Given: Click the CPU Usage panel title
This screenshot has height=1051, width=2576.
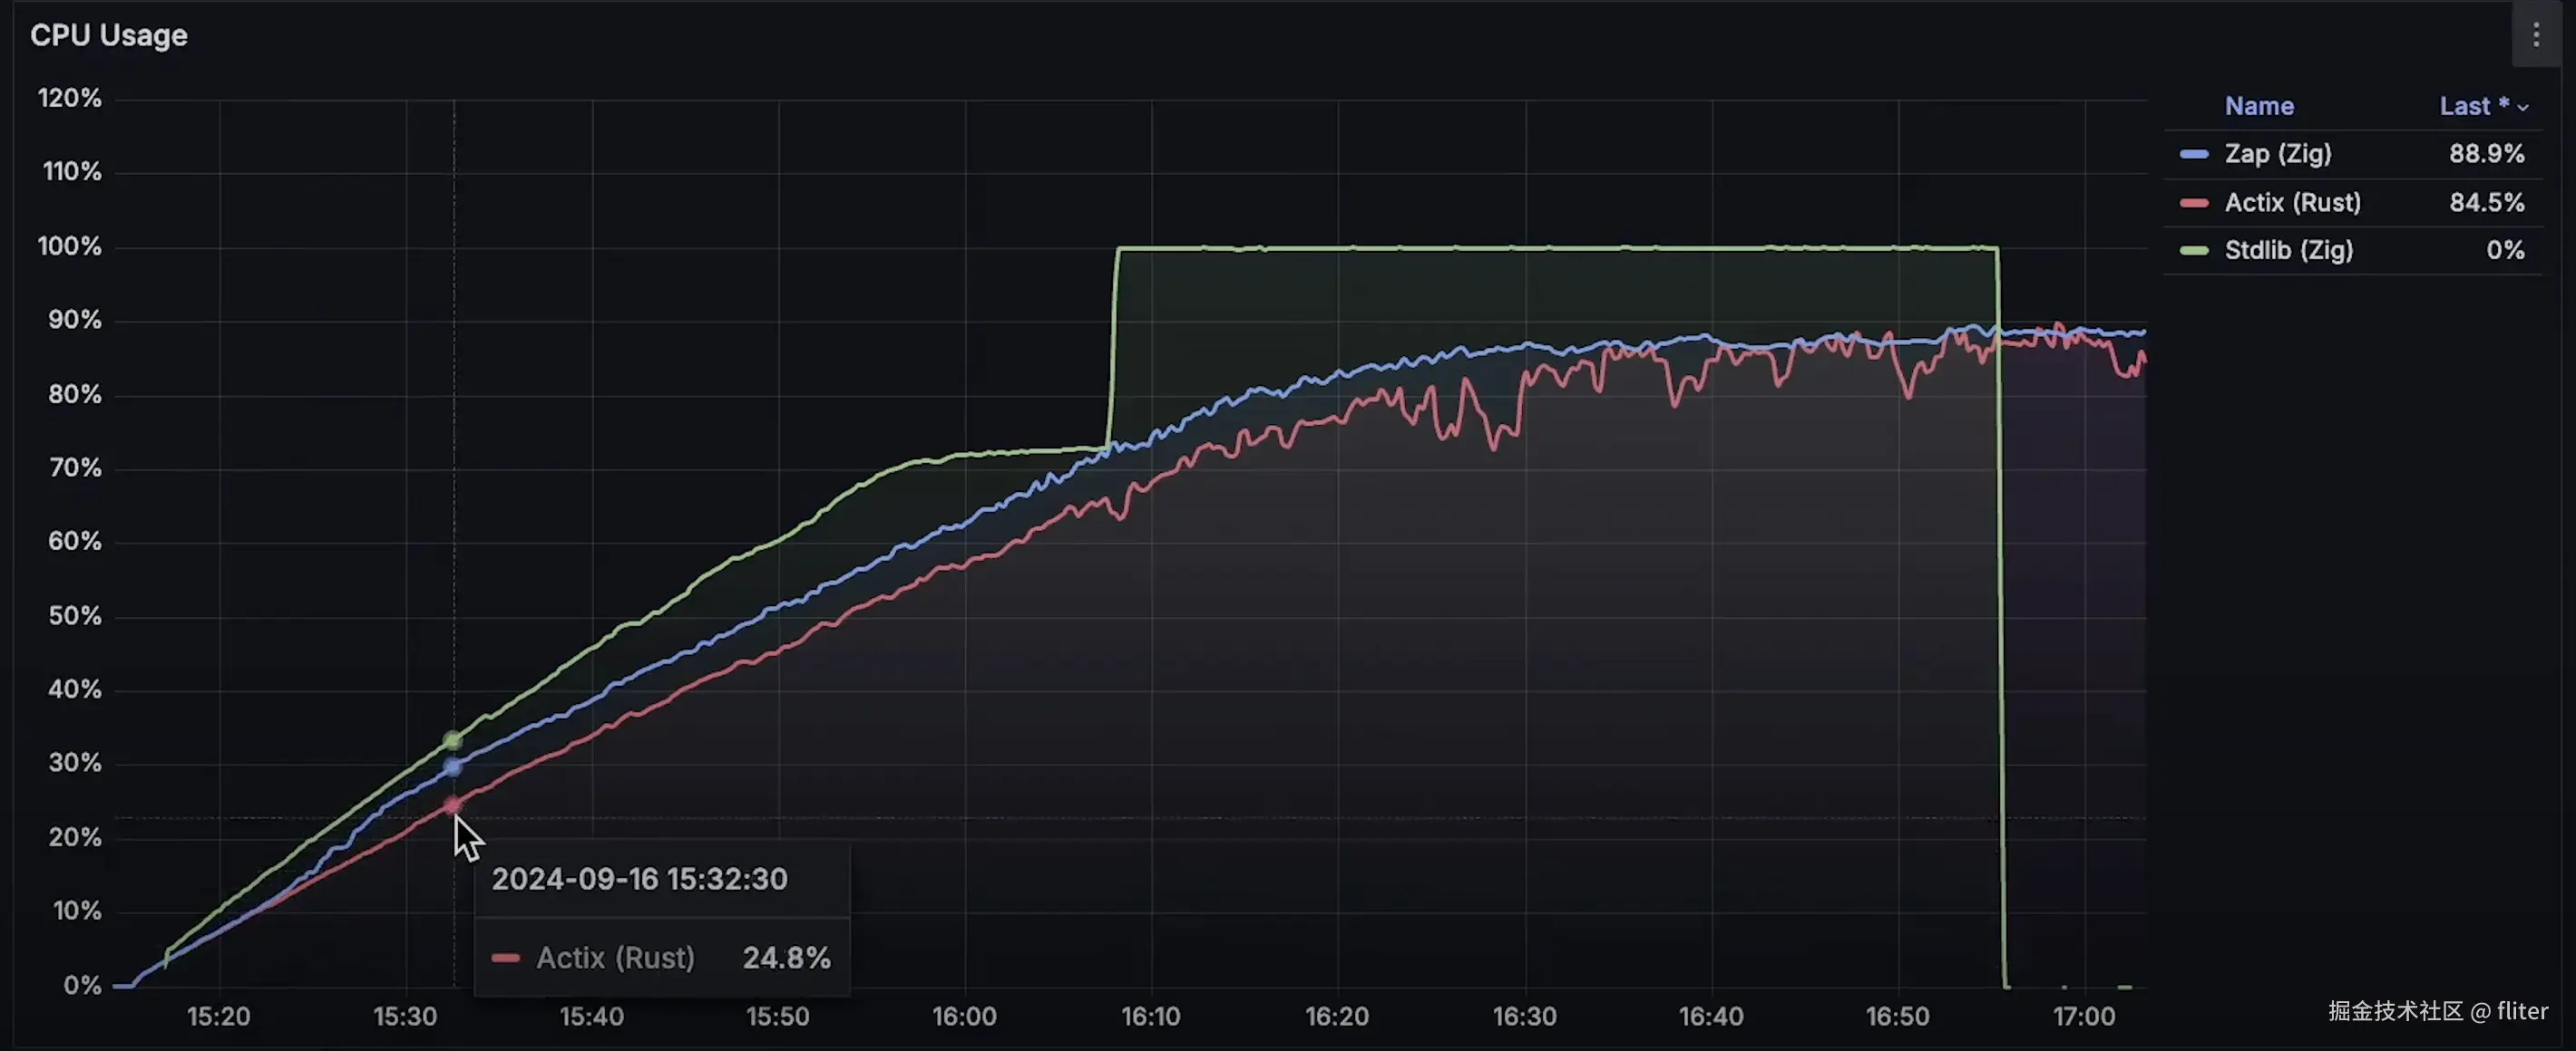Looking at the screenshot, I should [109, 35].
